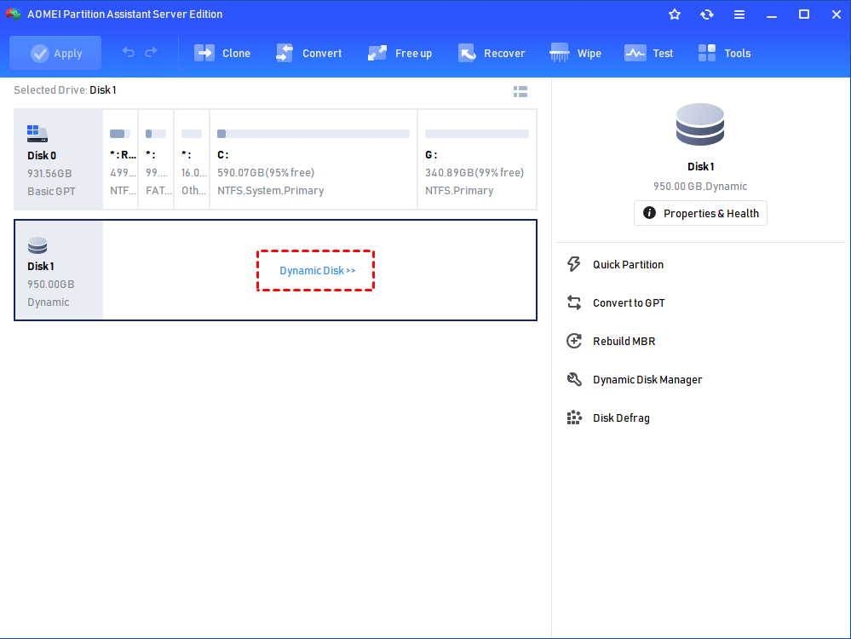Click the Apply checkmark button

coord(55,53)
